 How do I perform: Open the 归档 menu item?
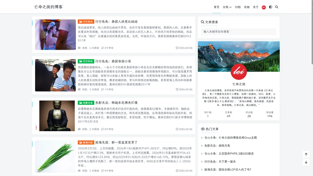(x=237, y=7)
